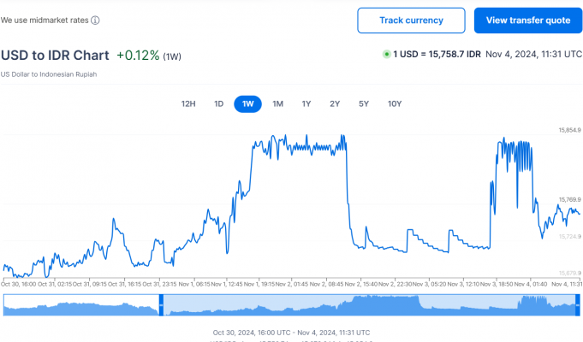The width and height of the screenshot is (583, 342).
Task: Click right handle of range navigator
Action: (577, 304)
